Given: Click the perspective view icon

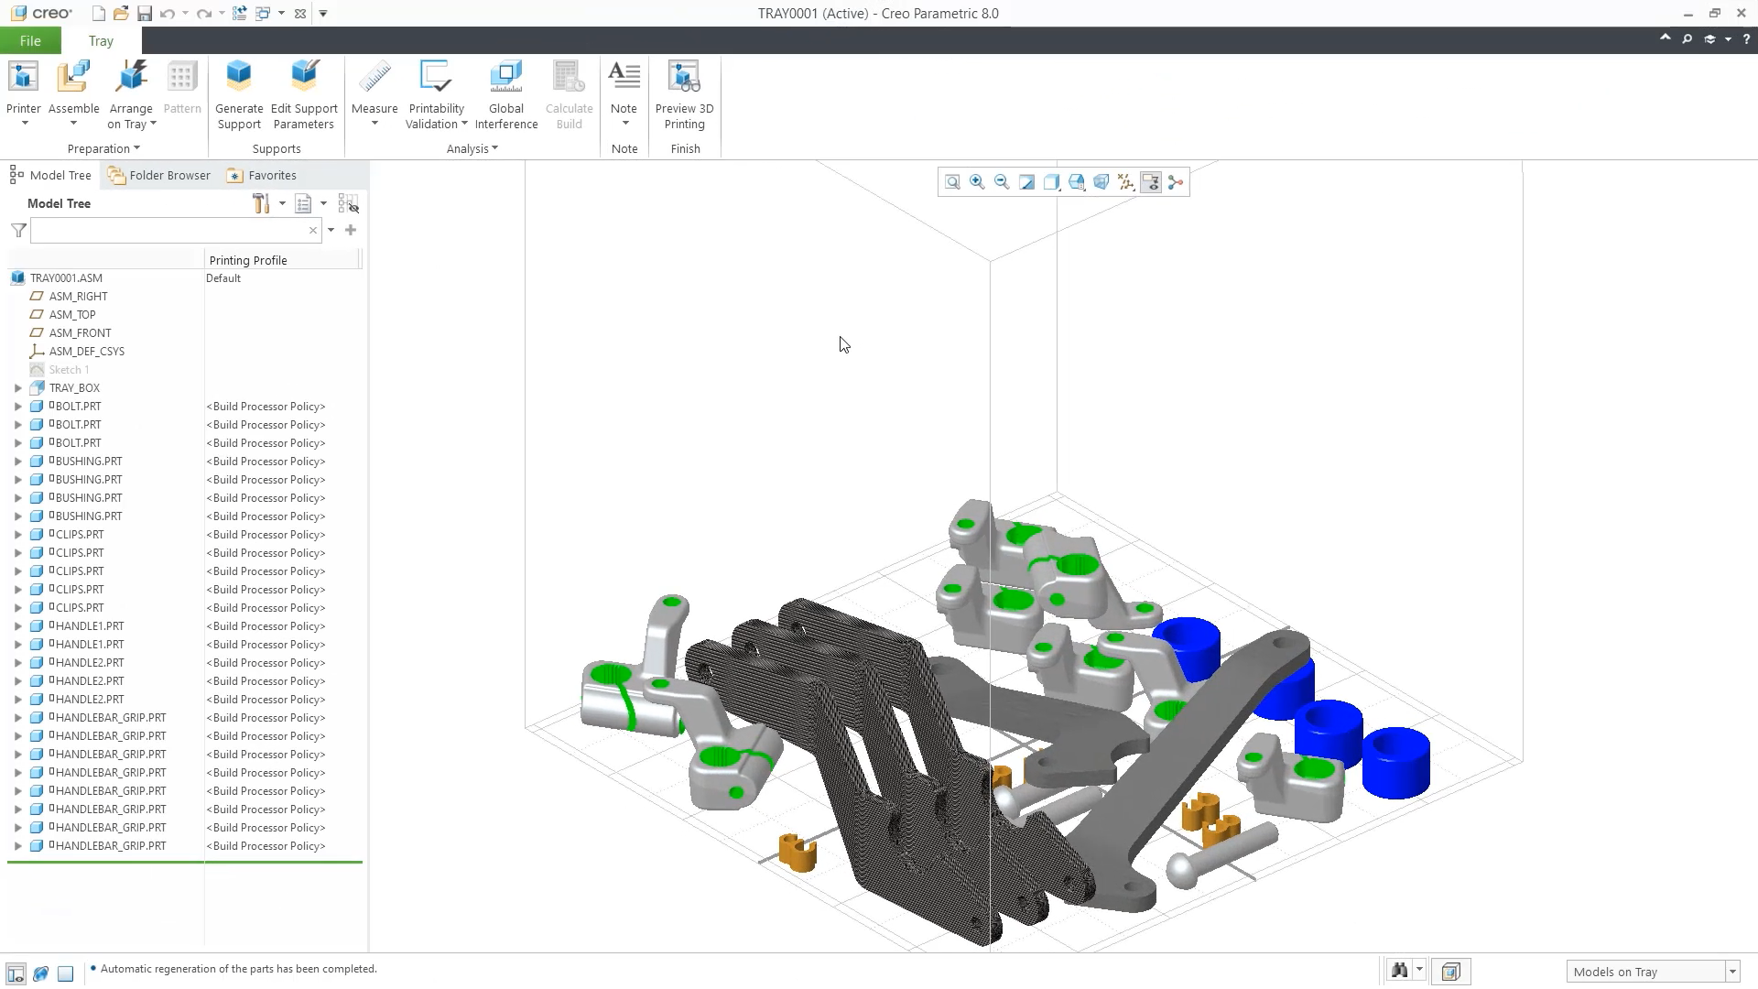Looking at the screenshot, I should click(x=1101, y=182).
